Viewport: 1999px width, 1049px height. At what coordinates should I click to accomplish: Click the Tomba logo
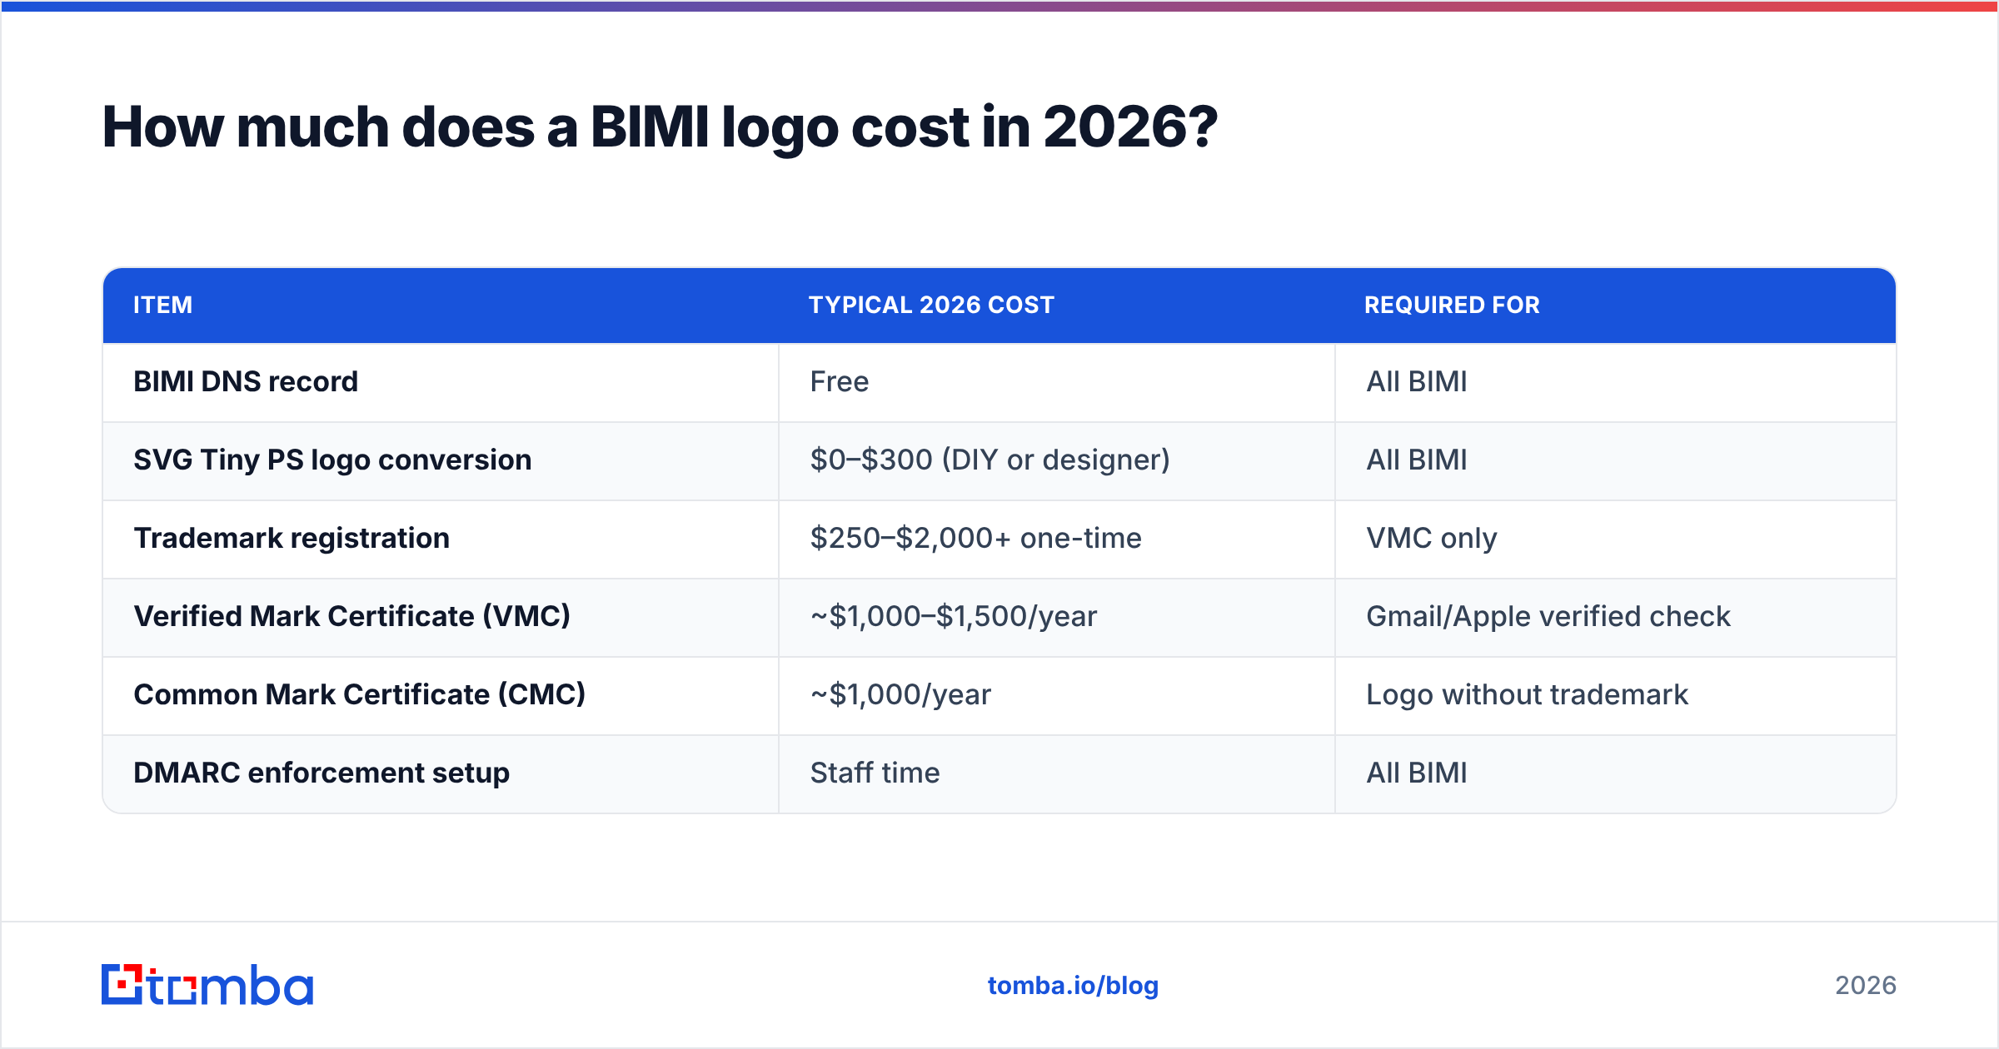(x=207, y=985)
